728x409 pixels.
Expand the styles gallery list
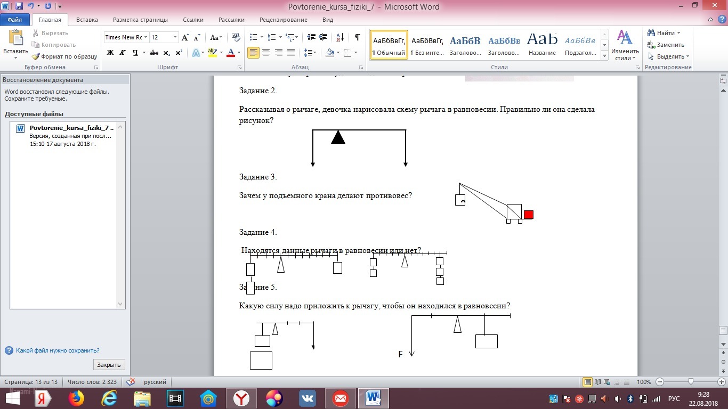pos(605,56)
